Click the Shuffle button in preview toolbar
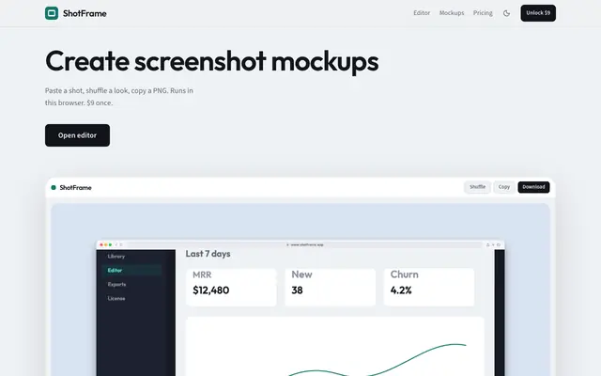601x376 pixels. 477,187
